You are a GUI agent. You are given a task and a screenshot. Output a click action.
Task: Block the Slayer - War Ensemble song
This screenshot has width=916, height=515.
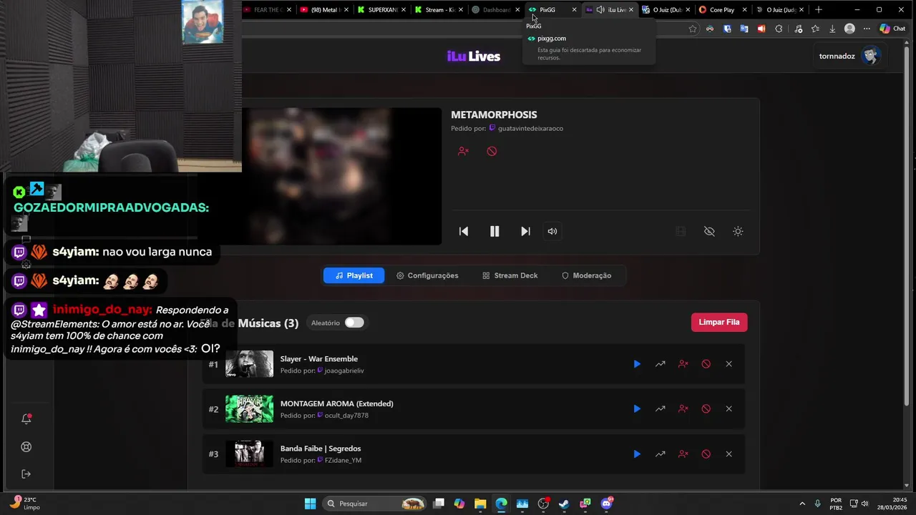(x=706, y=364)
